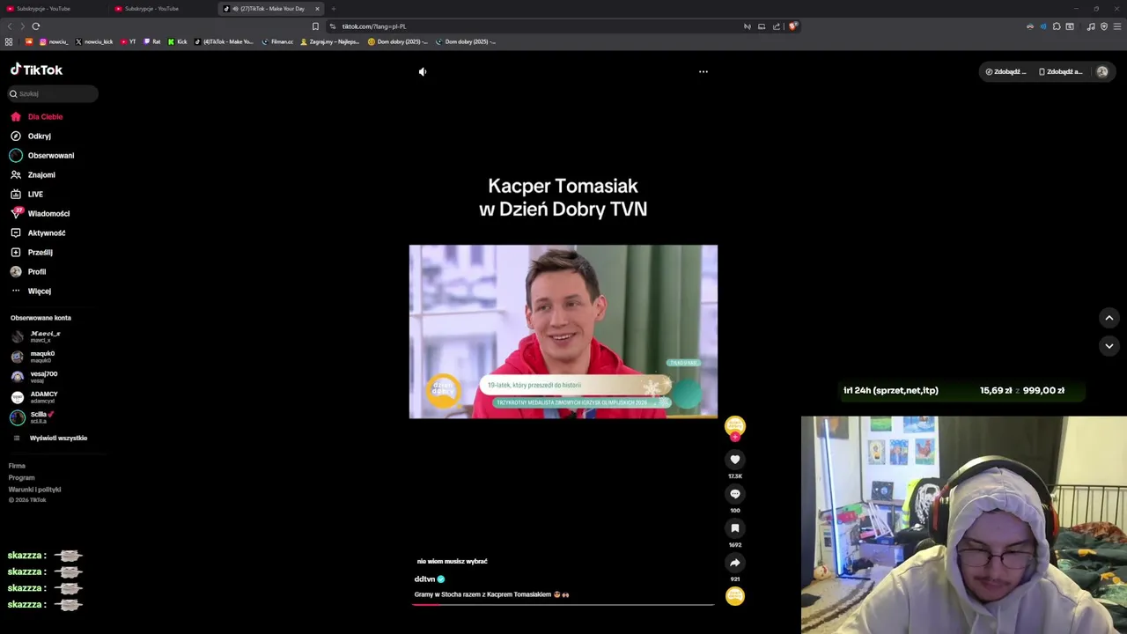Save video with the bookmark icon

(x=735, y=528)
